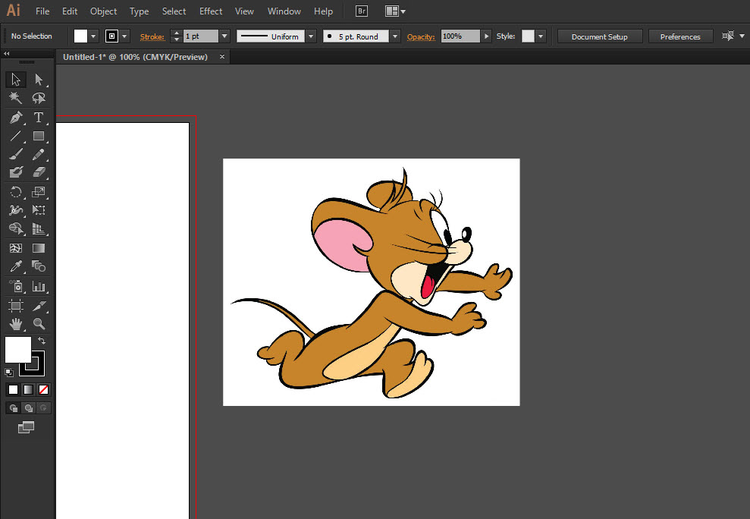Select the Gradient tool
This screenshot has width=750, height=519.
tap(39, 248)
